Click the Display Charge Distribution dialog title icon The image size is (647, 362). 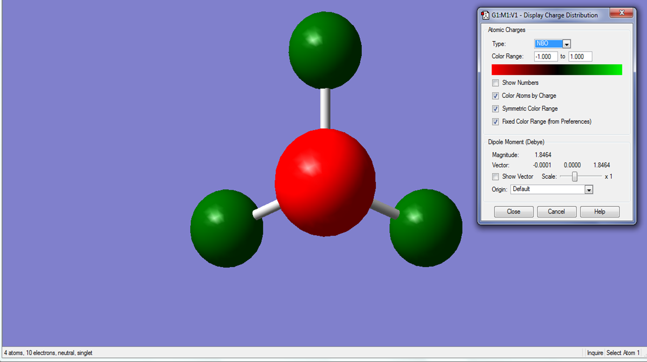[485, 15]
